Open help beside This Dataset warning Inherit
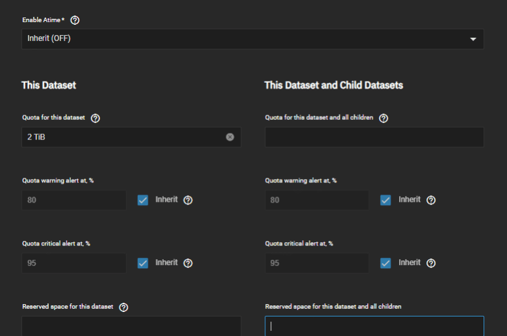Viewport: 507px width, 336px height. pyautogui.click(x=188, y=201)
